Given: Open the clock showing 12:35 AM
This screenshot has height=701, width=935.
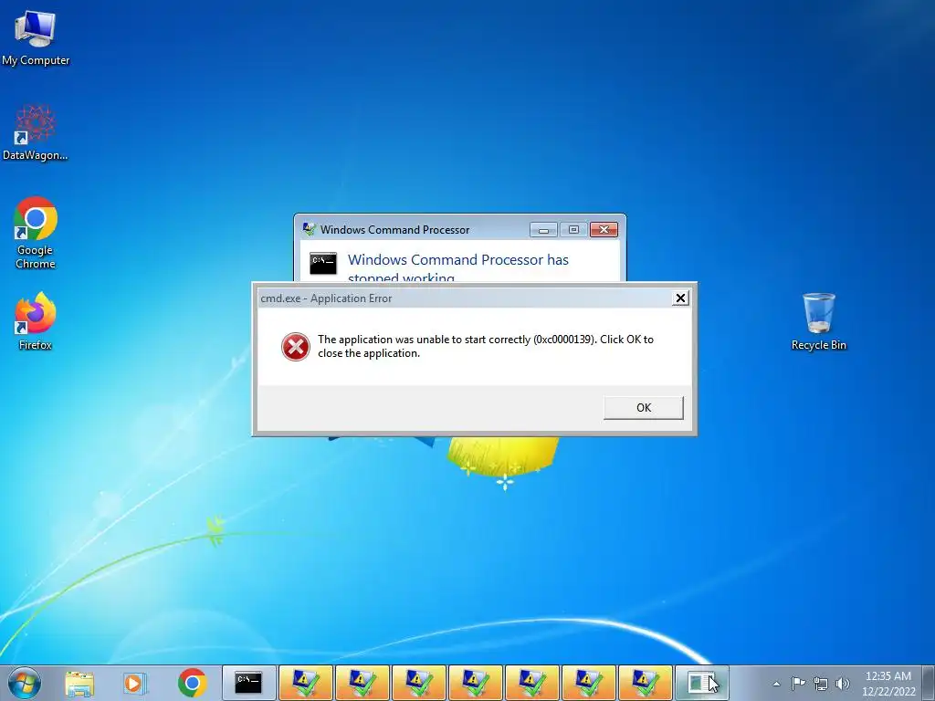Looking at the screenshot, I should (888, 683).
